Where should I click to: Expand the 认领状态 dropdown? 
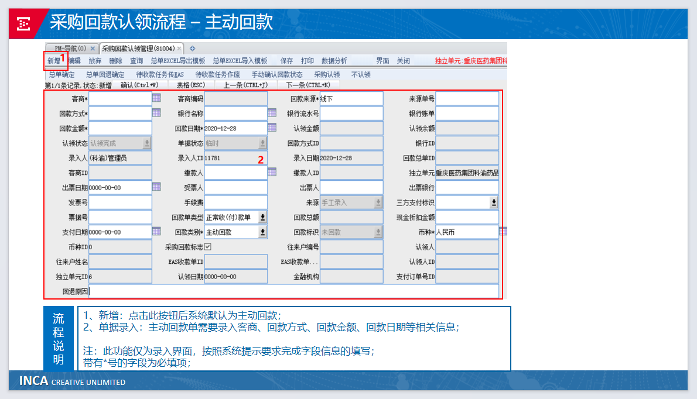tap(146, 143)
